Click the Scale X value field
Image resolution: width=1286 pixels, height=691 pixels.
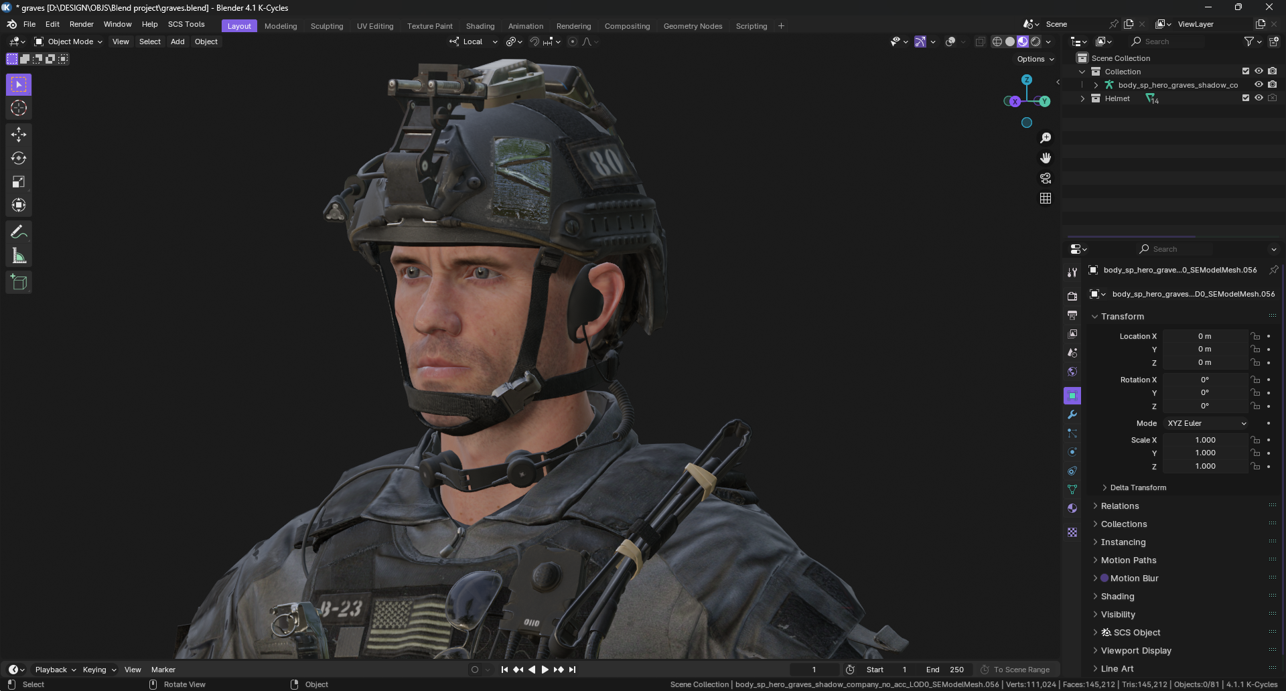click(x=1205, y=440)
